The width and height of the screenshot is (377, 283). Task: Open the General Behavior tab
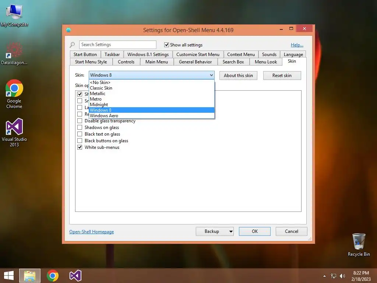click(x=195, y=62)
